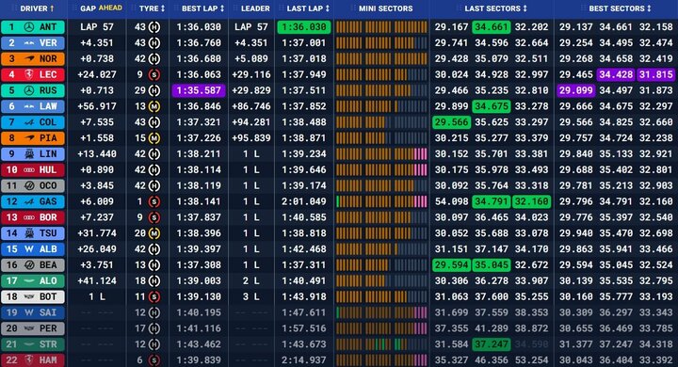This screenshot has width=678, height=367.
Task: Click the Williams W logo on the ALB row
Action: 29,249
